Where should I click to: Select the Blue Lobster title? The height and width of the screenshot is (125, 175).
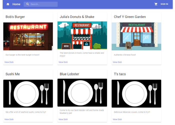point(69,74)
